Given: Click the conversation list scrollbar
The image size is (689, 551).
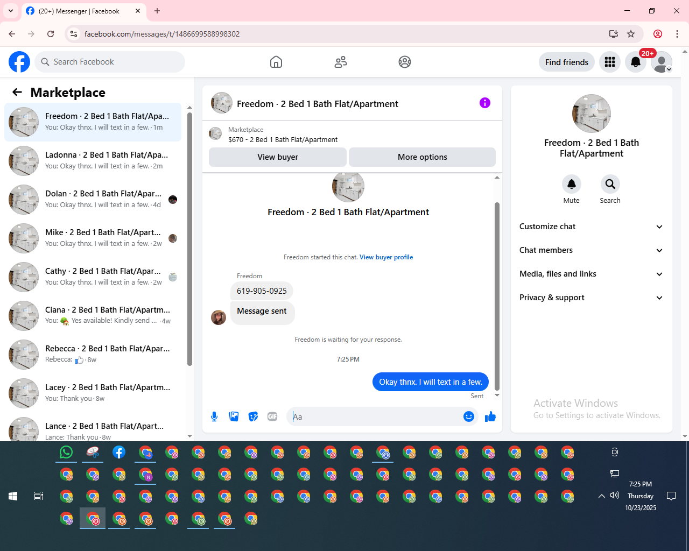Looking at the screenshot, I should point(189,239).
